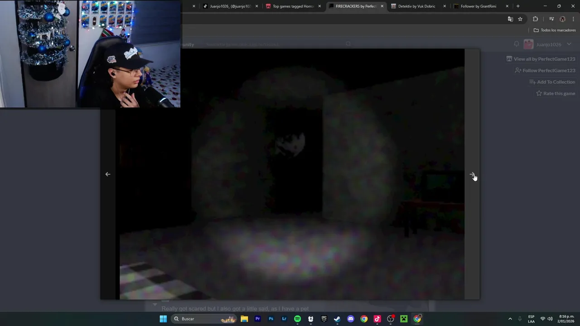Close the Detektiv by Vuk Dobric tab
Screen dimensions: 580x326
445,6
